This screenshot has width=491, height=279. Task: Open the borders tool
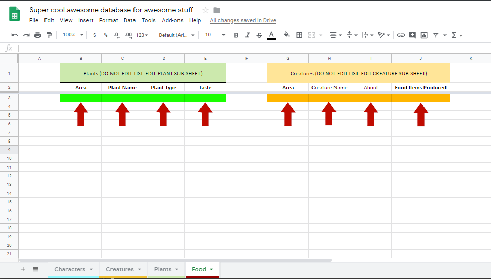(x=299, y=35)
